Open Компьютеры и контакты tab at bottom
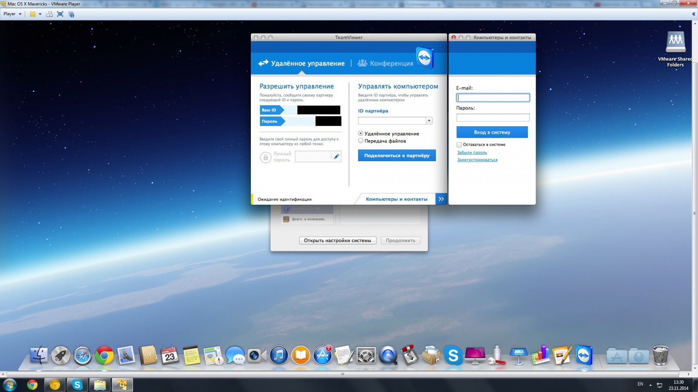Viewport: 698px width, 392px height. tap(397, 199)
